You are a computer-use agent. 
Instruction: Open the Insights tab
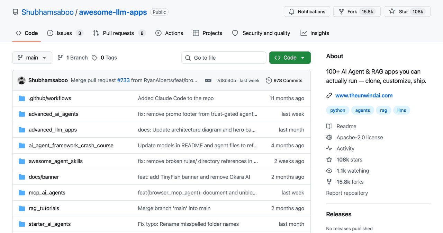pyautogui.click(x=315, y=33)
